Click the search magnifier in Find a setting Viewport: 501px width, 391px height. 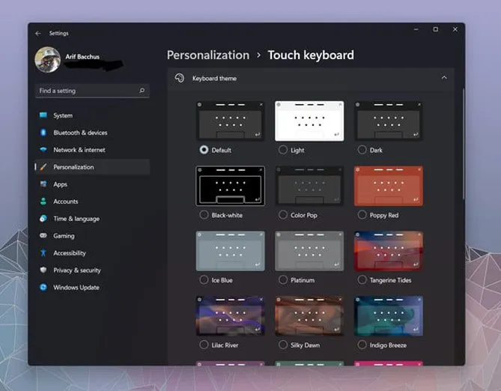[x=142, y=91]
